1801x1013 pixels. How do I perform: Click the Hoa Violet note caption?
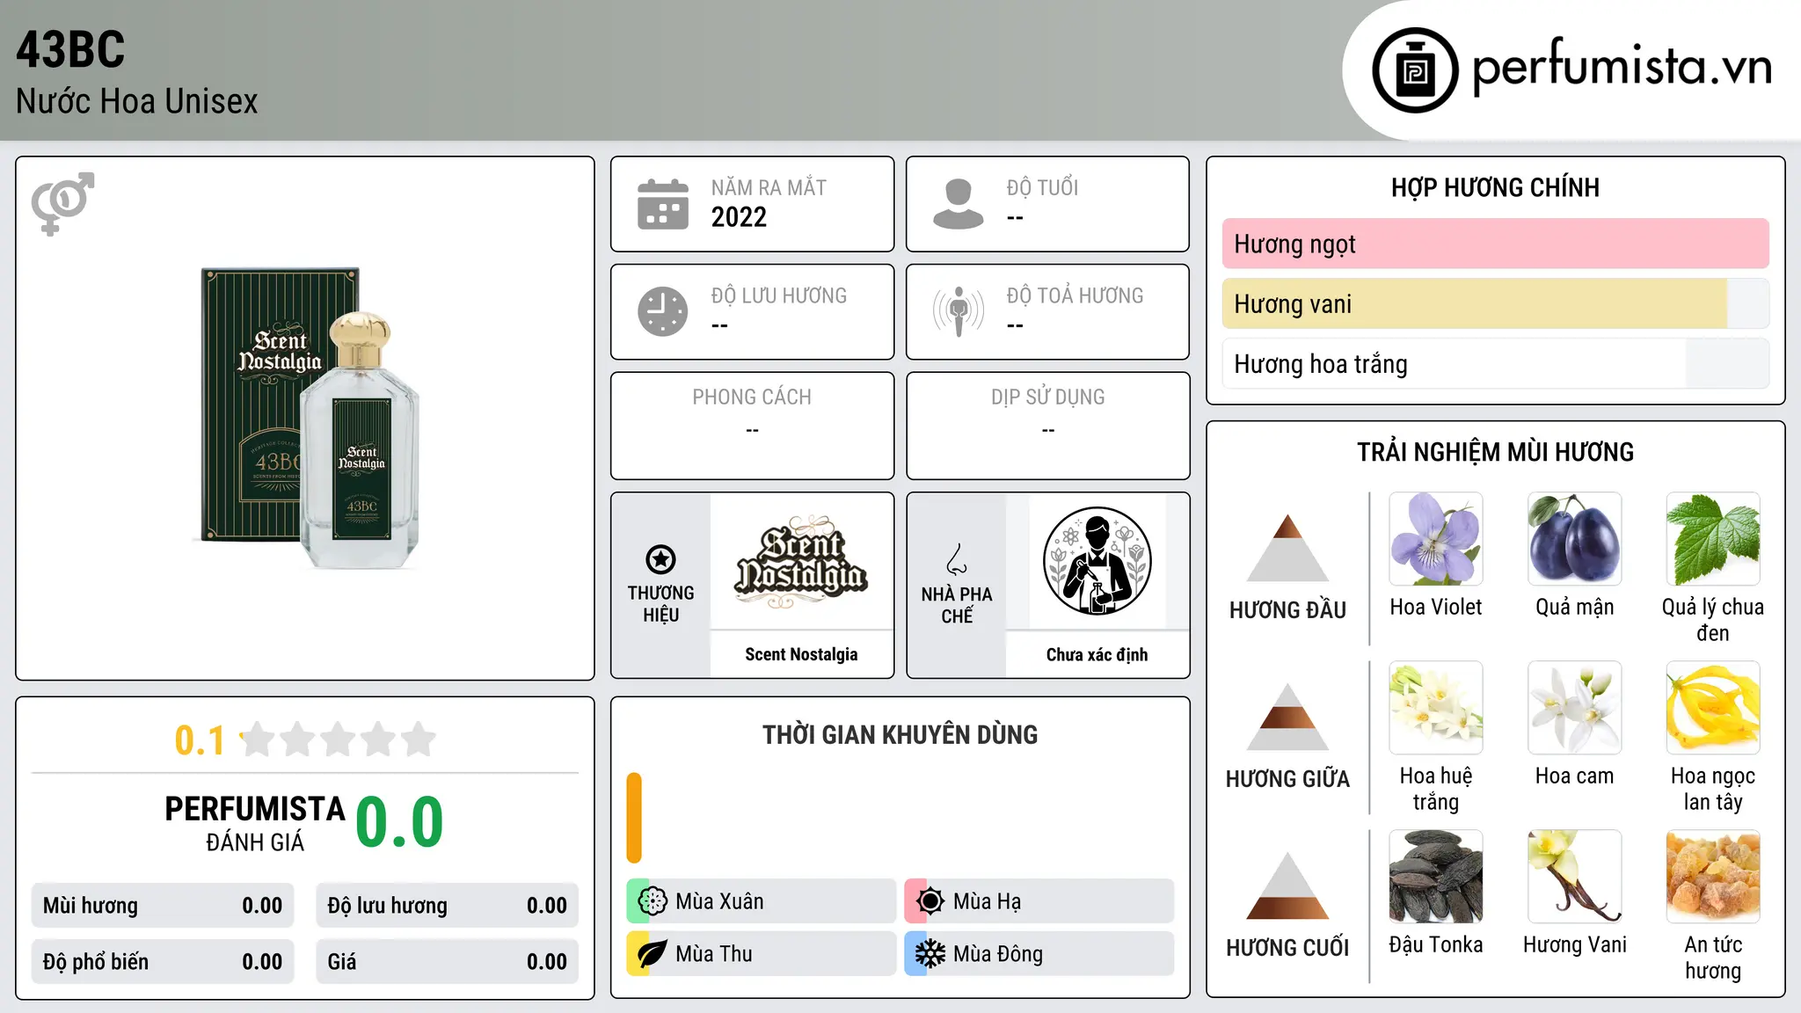pos(1436,607)
